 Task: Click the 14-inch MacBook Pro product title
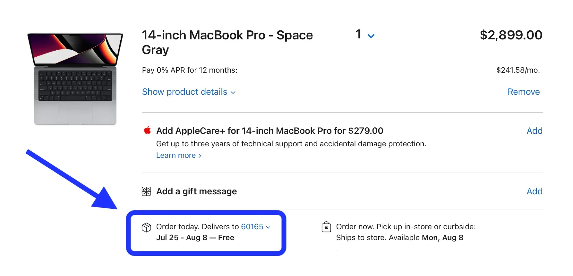coord(227,42)
